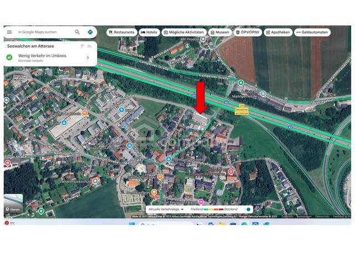Filter by Mögliche Aktivitäten
The height and width of the screenshot is (266, 355).
coord(184,32)
